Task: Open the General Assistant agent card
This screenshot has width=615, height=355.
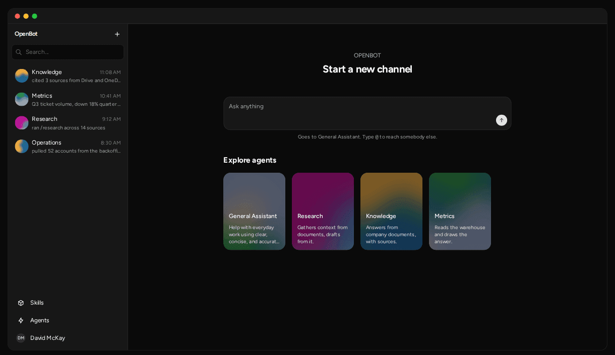Action: point(254,211)
